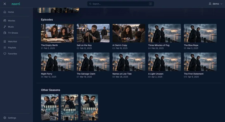
Task: Click the 'E2 Feb 12, 2025' date text
Action: coord(84,48)
